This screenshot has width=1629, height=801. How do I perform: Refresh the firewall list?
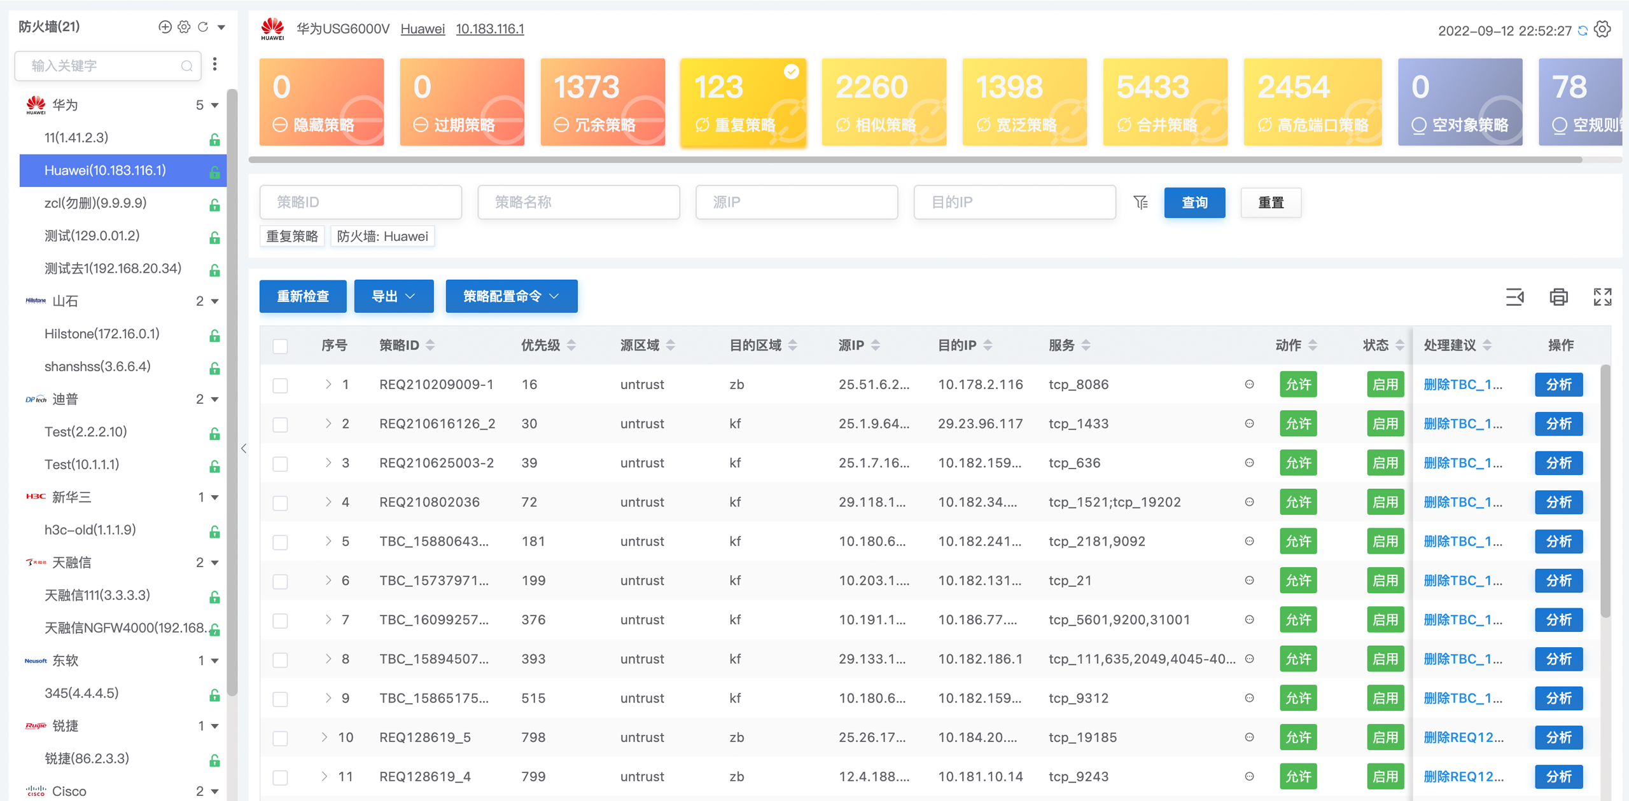coord(203,27)
